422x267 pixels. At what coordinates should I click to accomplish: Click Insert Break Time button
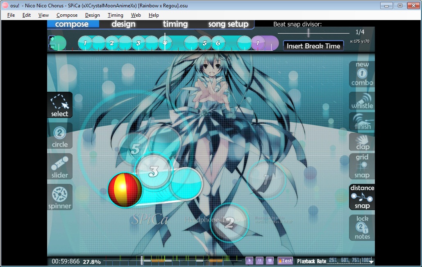coord(313,46)
